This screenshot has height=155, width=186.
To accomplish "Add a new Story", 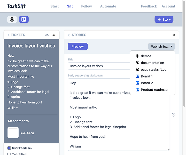I will [x=164, y=19].
